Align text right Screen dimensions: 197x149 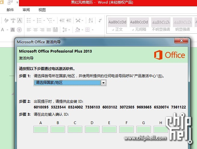click(42, 30)
